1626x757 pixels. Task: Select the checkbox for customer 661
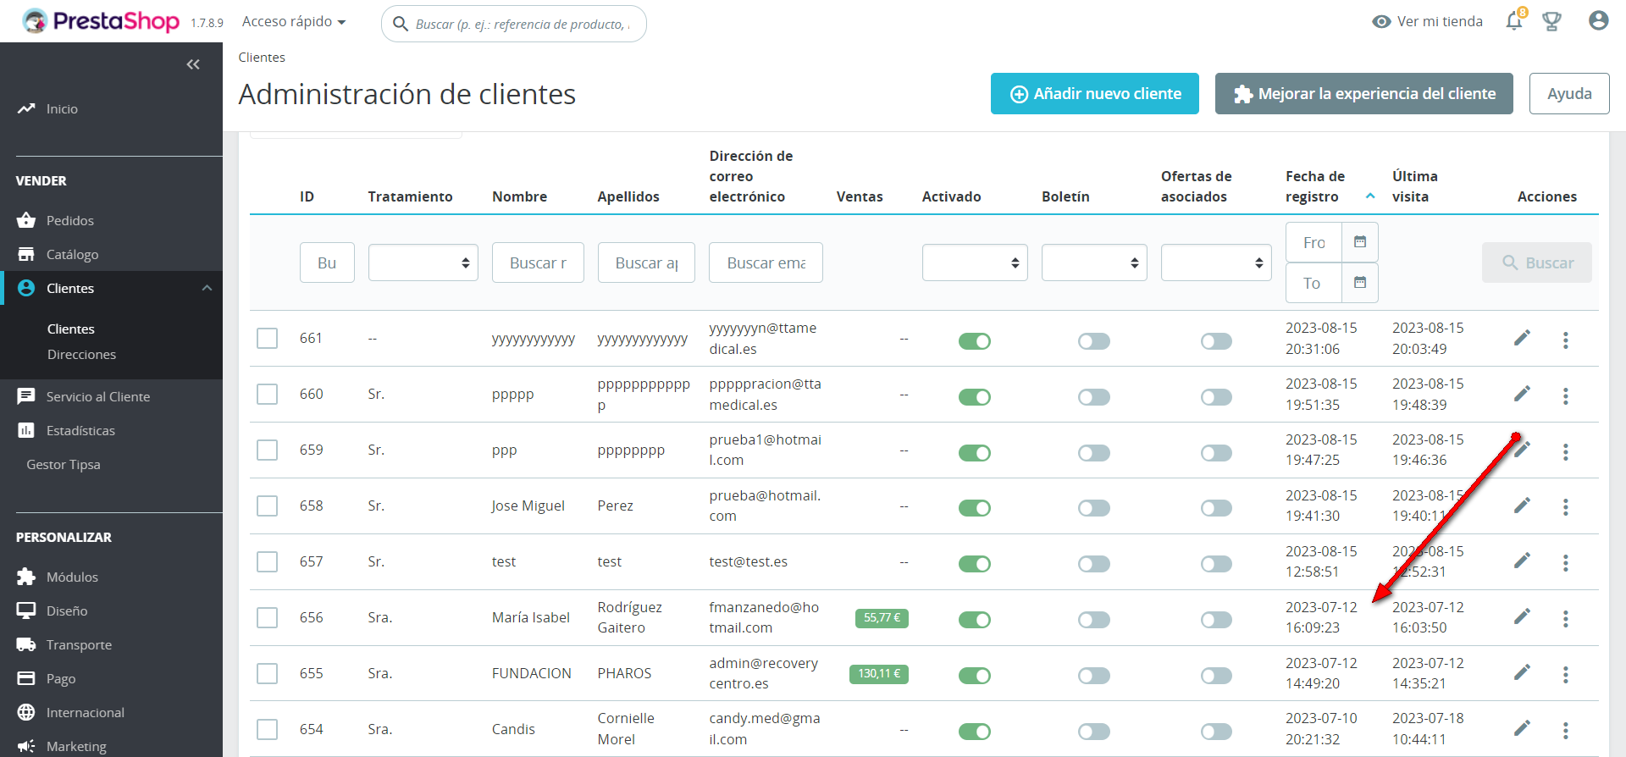268,339
